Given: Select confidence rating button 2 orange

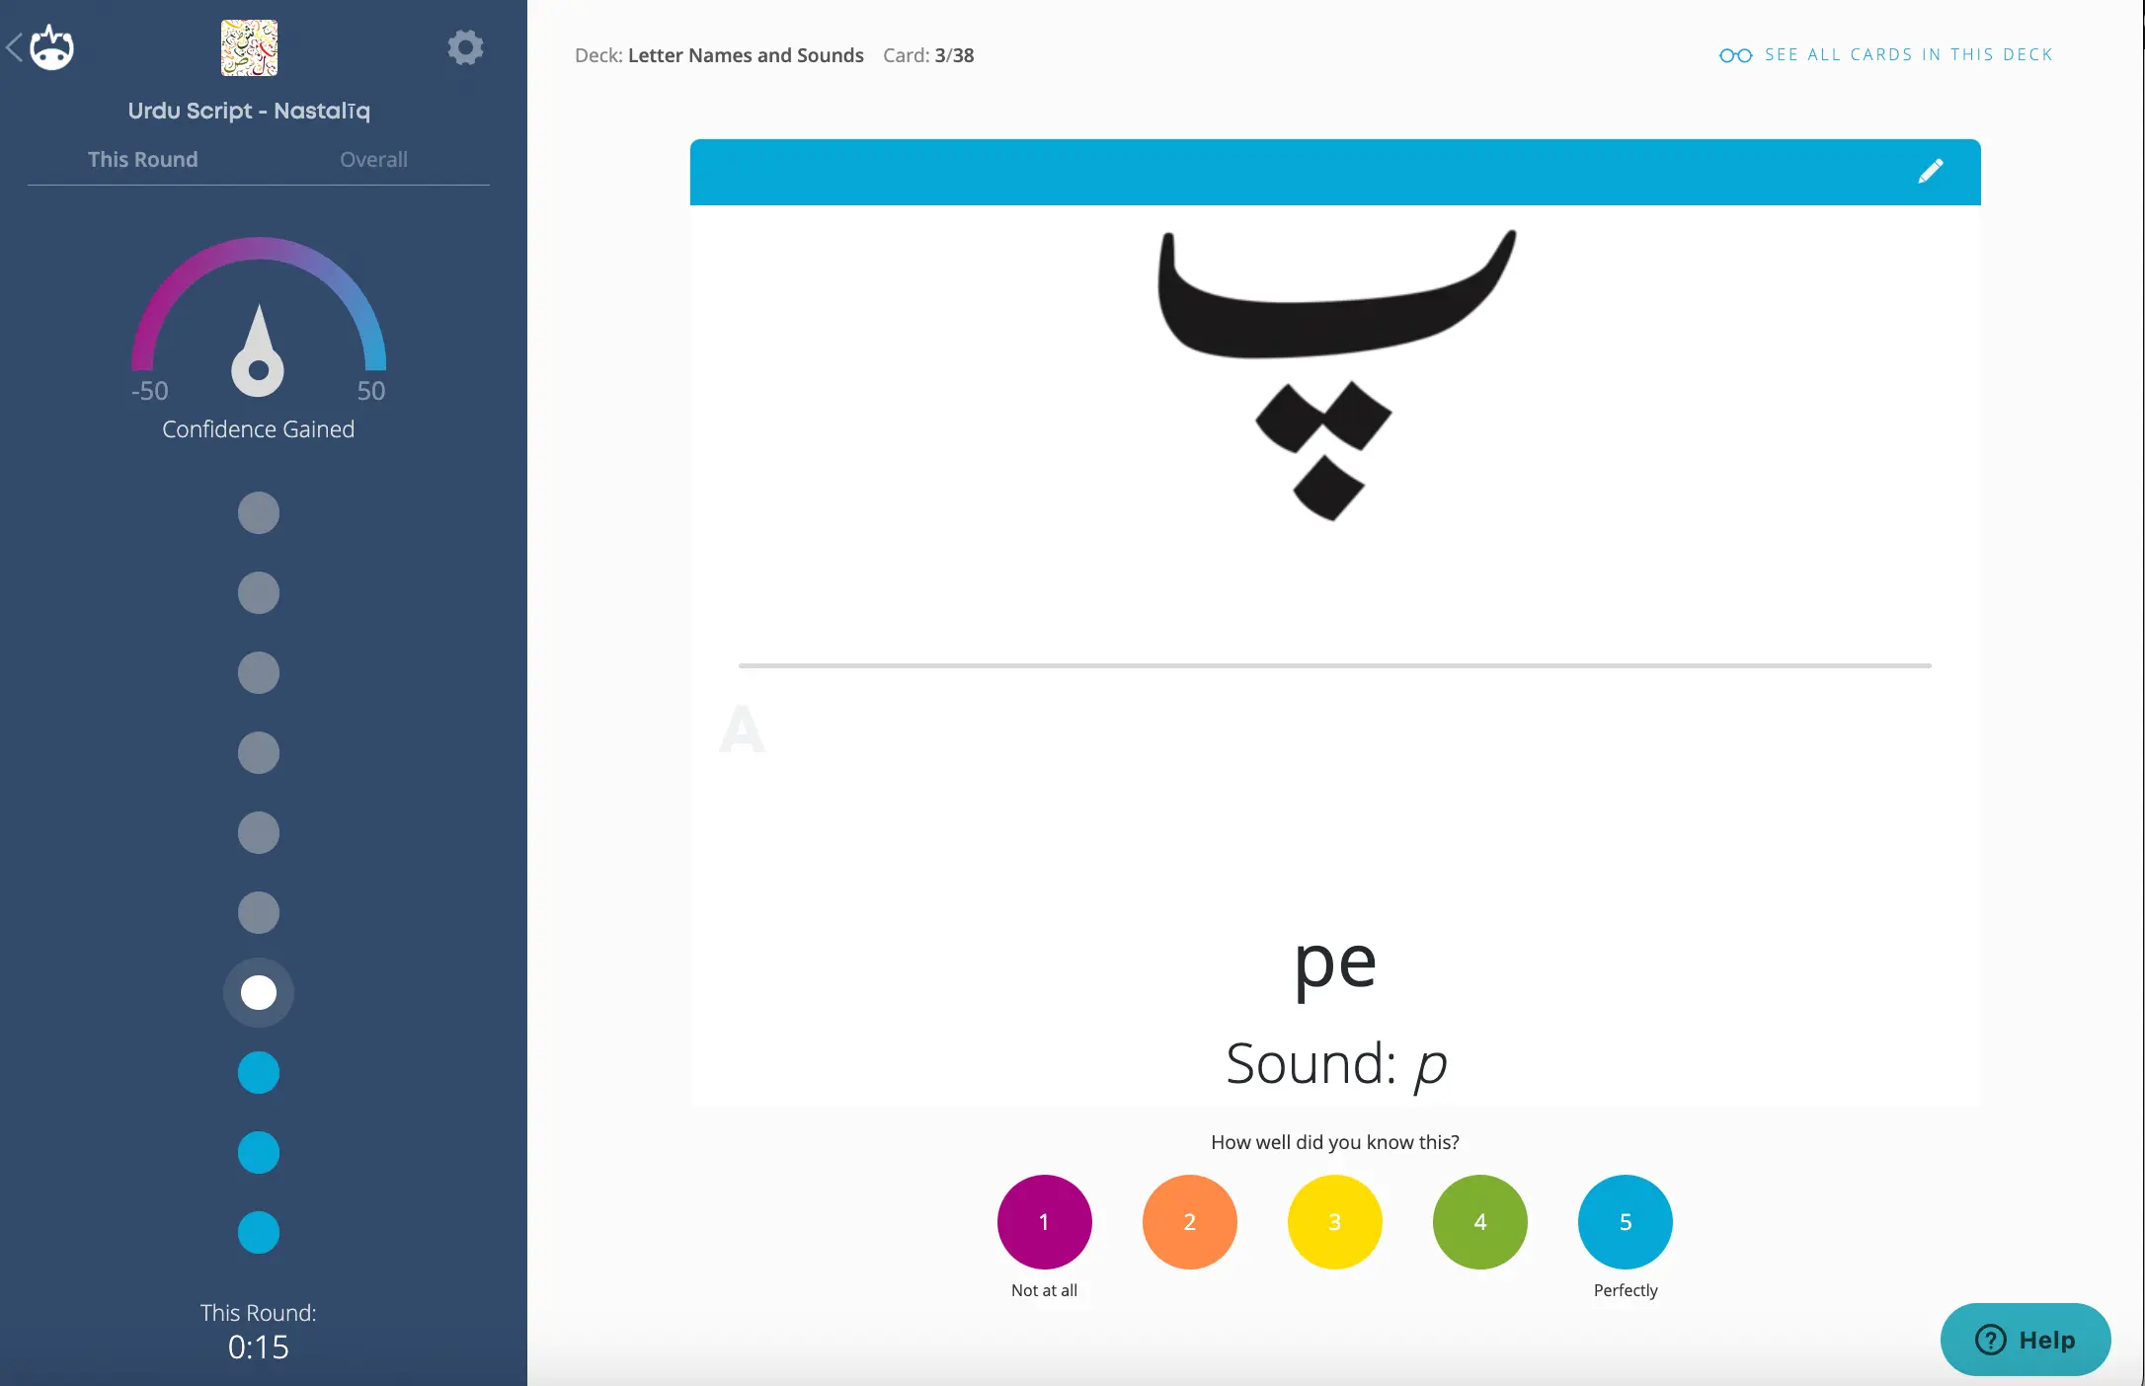Looking at the screenshot, I should pyautogui.click(x=1190, y=1220).
